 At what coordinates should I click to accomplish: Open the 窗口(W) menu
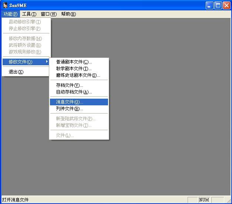pyautogui.click(x=49, y=14)
